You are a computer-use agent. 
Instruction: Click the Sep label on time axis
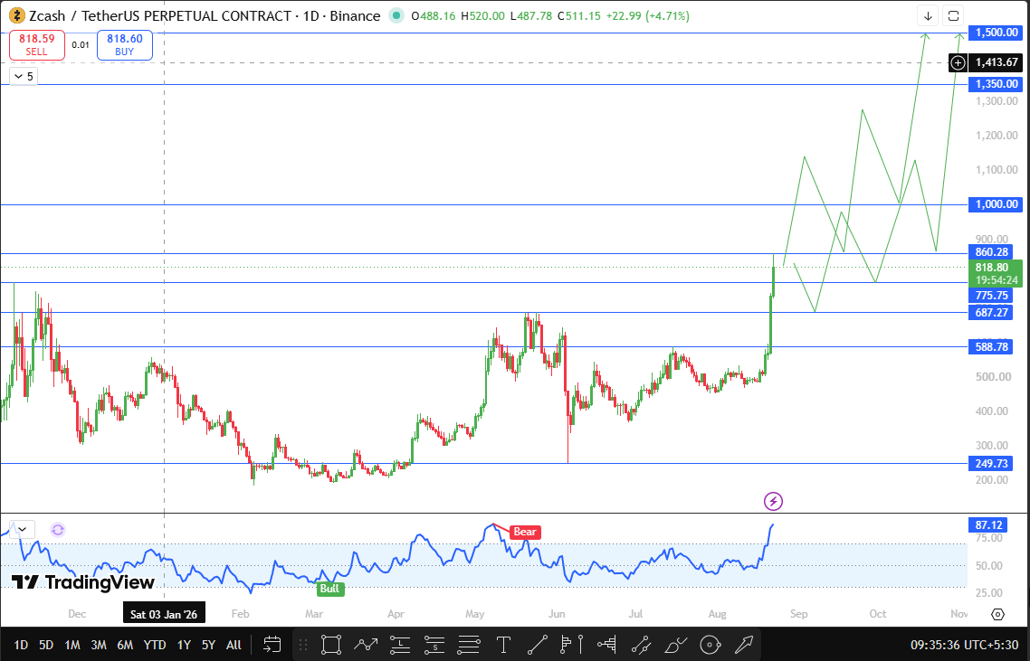pyautogui.click(x=799, y=614)
